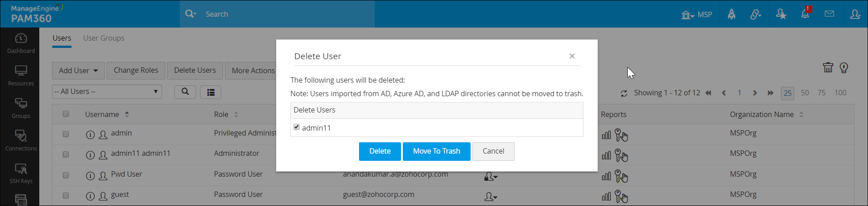Click the Move To Trash button
This screenshot has width=868, height=206.
(436, 151)
